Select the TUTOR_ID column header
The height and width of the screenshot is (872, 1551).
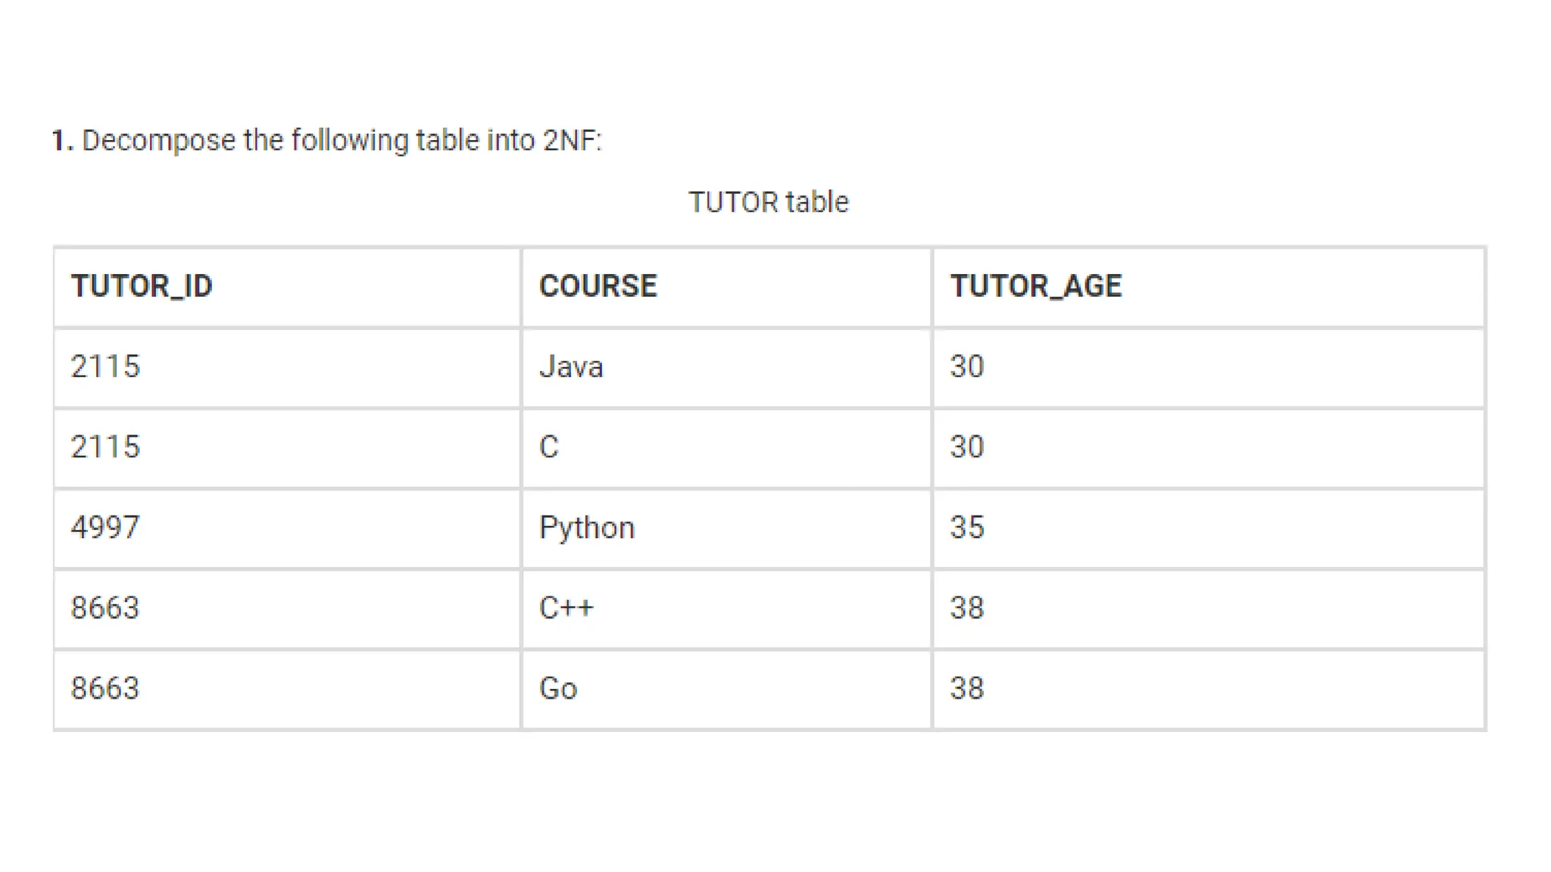pos(142,286)
